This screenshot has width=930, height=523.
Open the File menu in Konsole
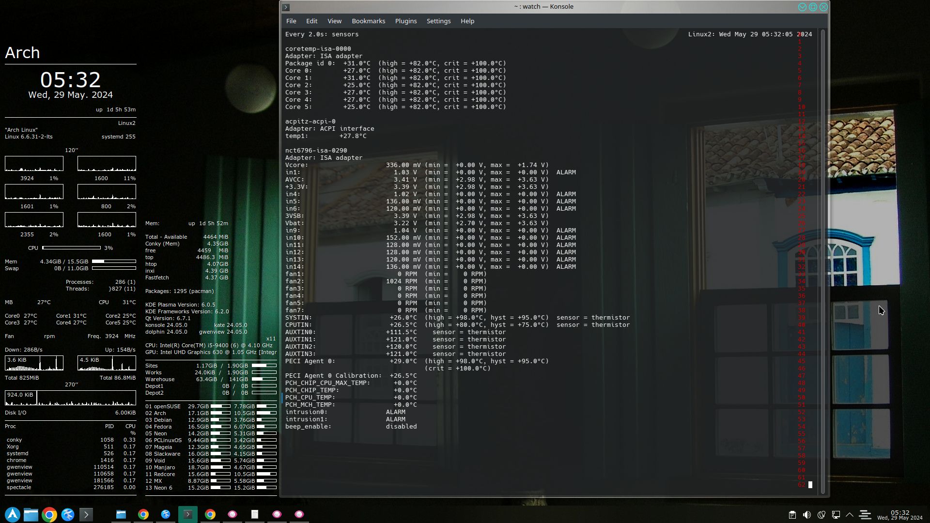click(x=291, y=21)
